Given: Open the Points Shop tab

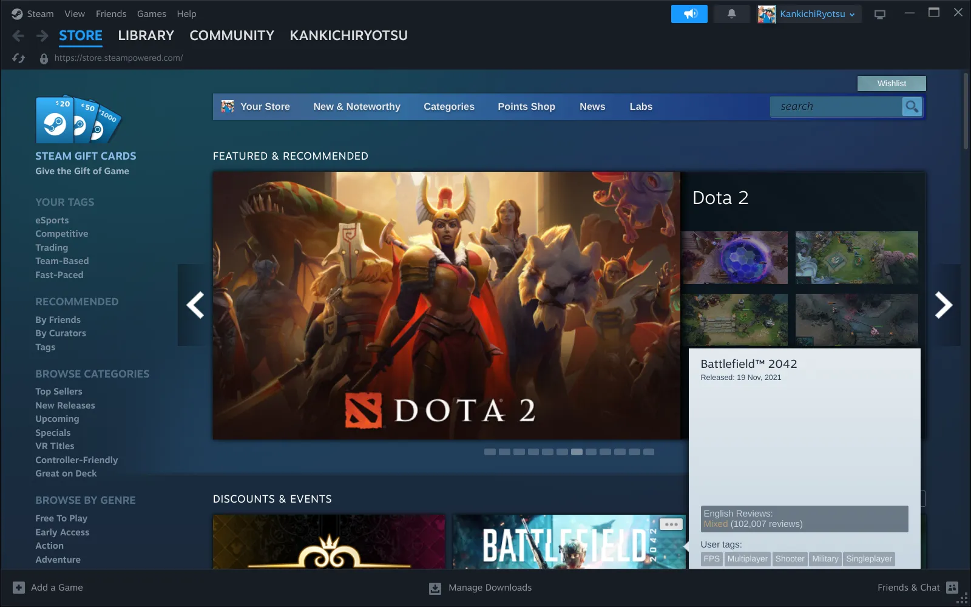Looking at the screenshot, I should [526, 107].
